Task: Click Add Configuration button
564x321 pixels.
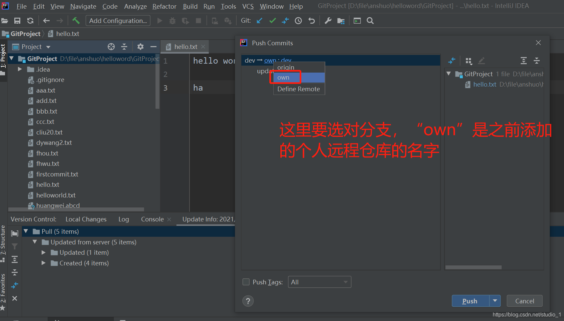Action: (118, 21)
